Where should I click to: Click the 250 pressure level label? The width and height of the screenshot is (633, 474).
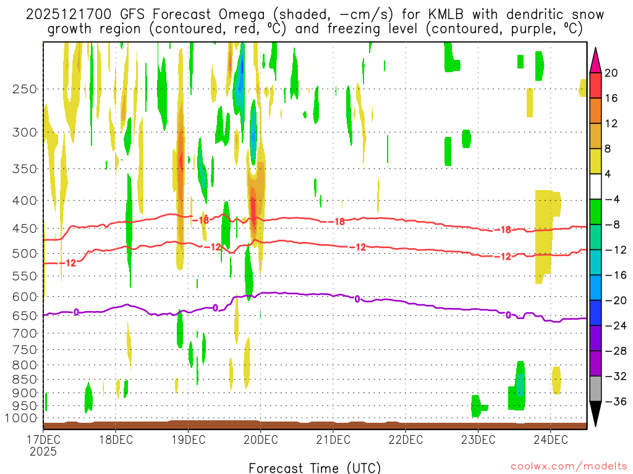tap(23, 89)
